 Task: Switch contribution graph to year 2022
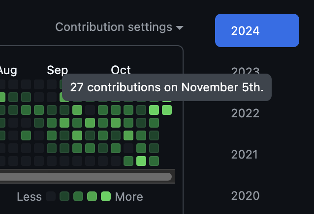tap(245, 113)
